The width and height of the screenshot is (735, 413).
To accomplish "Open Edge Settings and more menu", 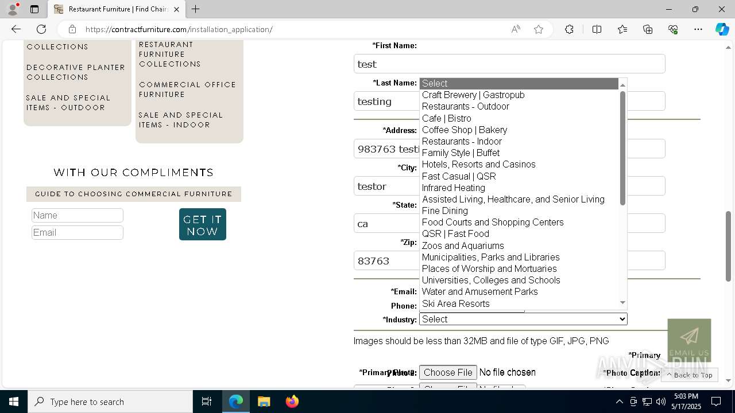I will click(x=698, y=29).
